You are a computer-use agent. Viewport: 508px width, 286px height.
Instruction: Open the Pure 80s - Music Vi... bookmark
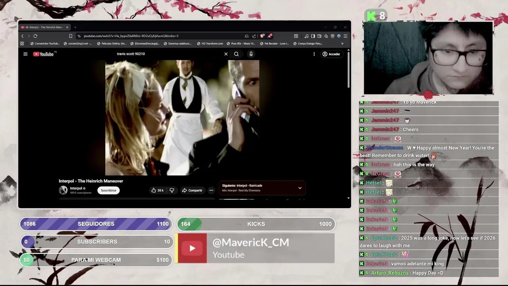241,44
